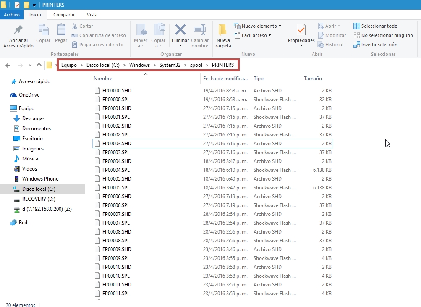421x307 pixels.
Task: Go back with the left arrow
Action: tap(8, 65)
